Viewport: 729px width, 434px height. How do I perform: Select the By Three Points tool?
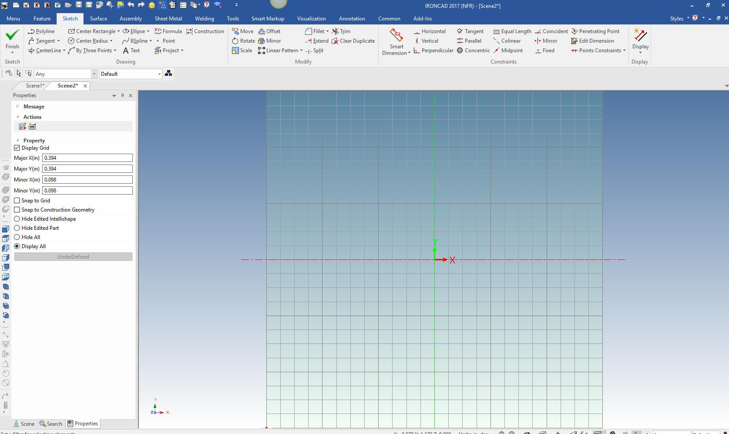[90, 50]
